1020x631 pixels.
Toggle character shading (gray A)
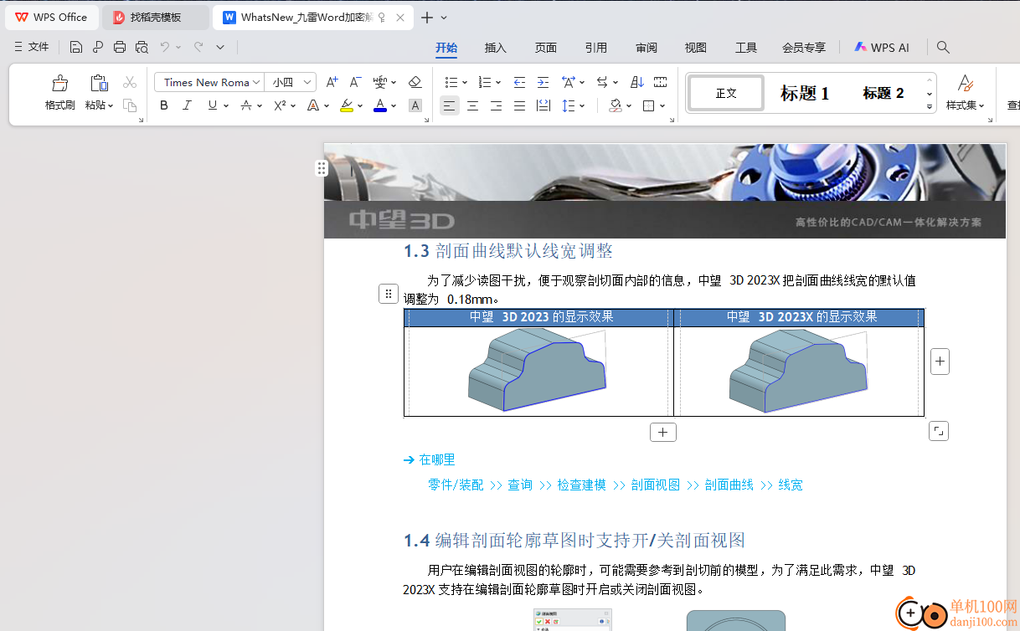[415, 105]
